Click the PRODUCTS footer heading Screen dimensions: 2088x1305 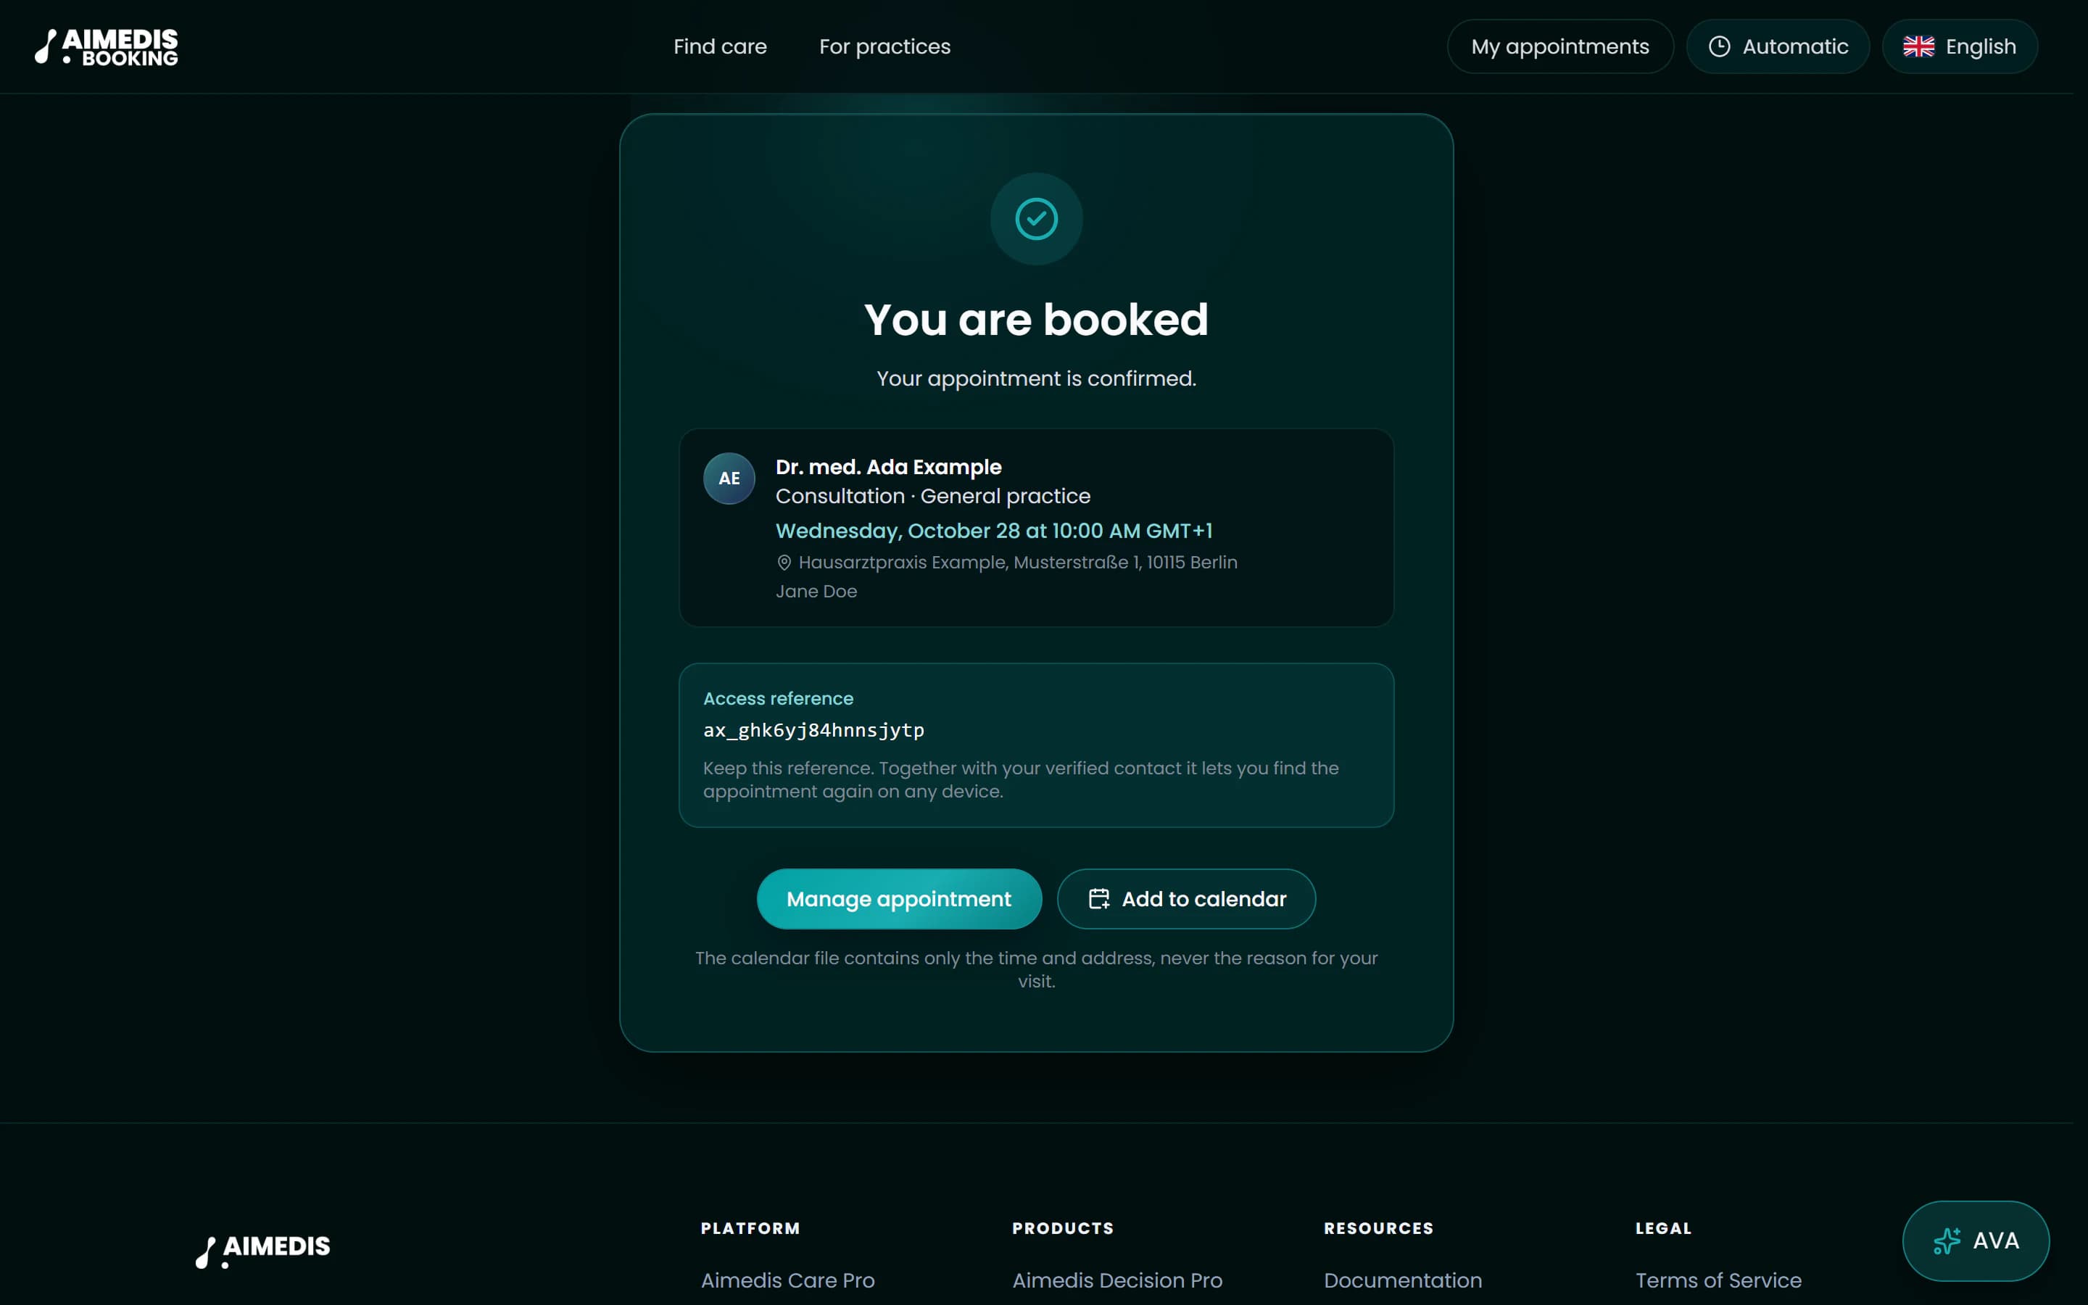1062,1228
